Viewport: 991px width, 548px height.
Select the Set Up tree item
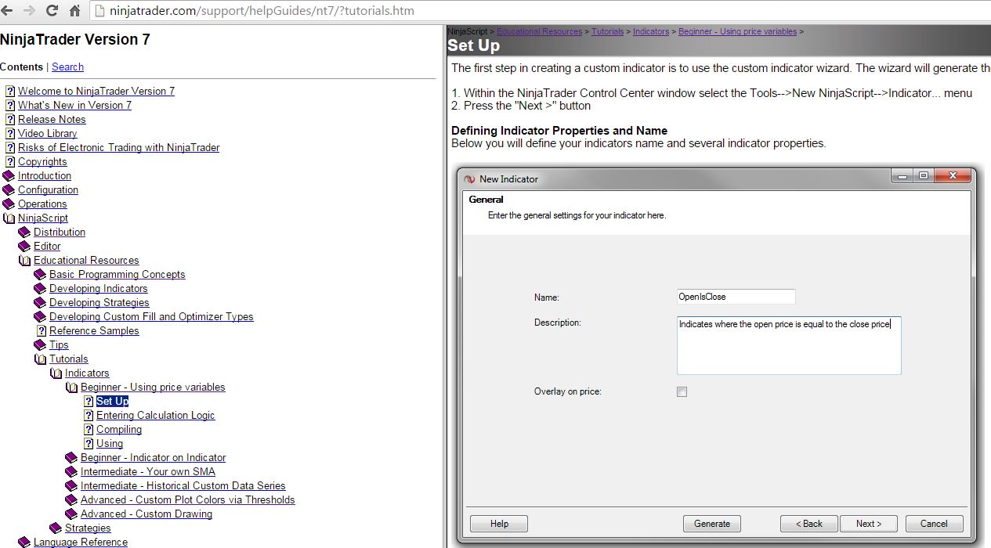click(x=112, y=401)
